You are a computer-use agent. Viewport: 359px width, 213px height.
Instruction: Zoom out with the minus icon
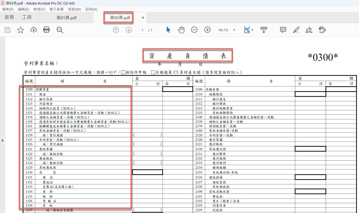194,30
